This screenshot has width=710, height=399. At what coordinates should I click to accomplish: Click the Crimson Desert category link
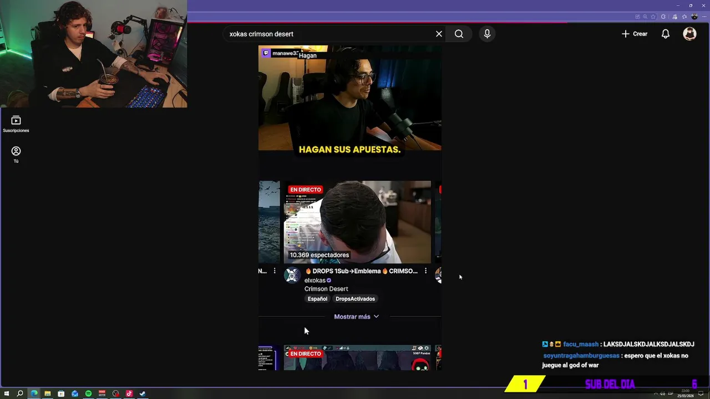[x=326, y=289]
